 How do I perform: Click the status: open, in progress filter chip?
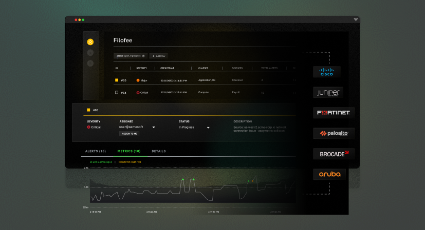(131, 56)
